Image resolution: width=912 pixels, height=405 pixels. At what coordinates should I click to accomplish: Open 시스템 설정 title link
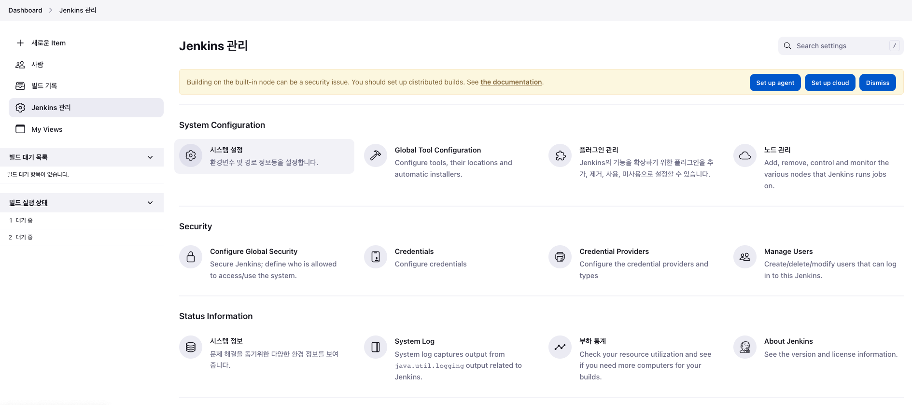[226, 150]
